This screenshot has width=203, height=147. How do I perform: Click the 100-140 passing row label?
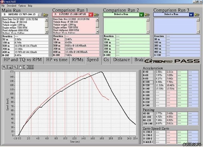coord(148,124)
